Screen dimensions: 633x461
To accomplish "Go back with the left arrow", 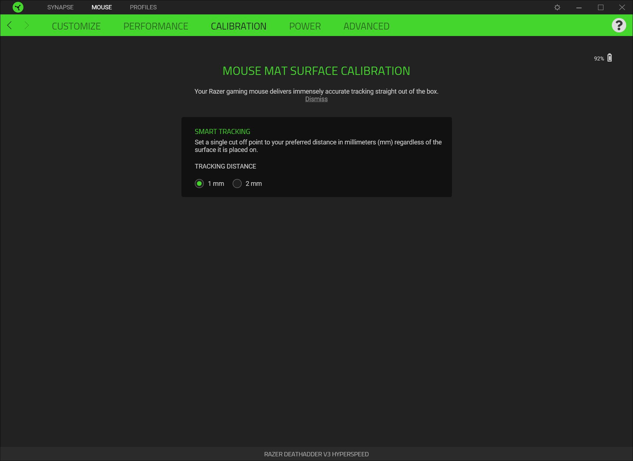I will (10, 25).
